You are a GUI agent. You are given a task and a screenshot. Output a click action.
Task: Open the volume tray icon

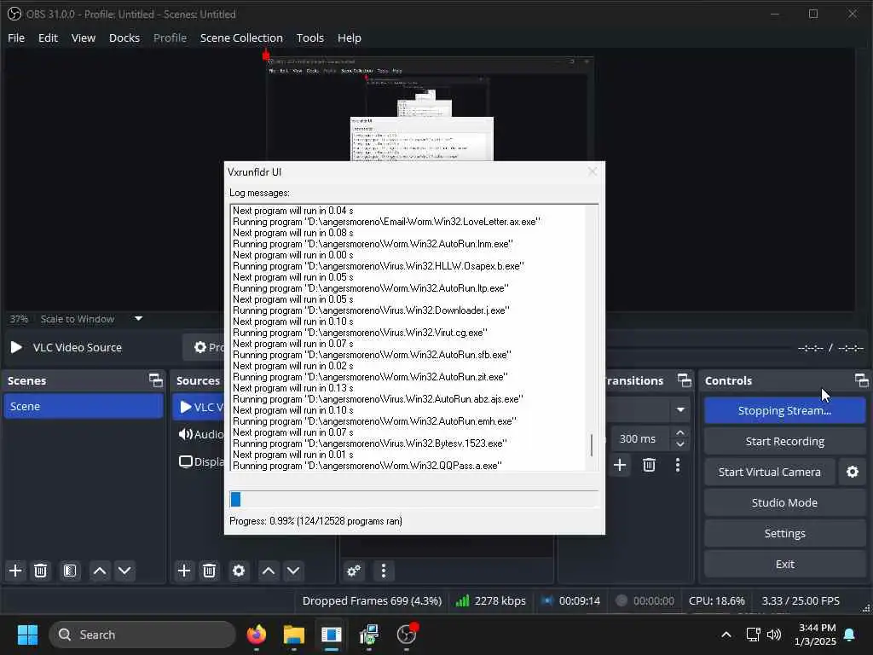click(x=773, y=635)
